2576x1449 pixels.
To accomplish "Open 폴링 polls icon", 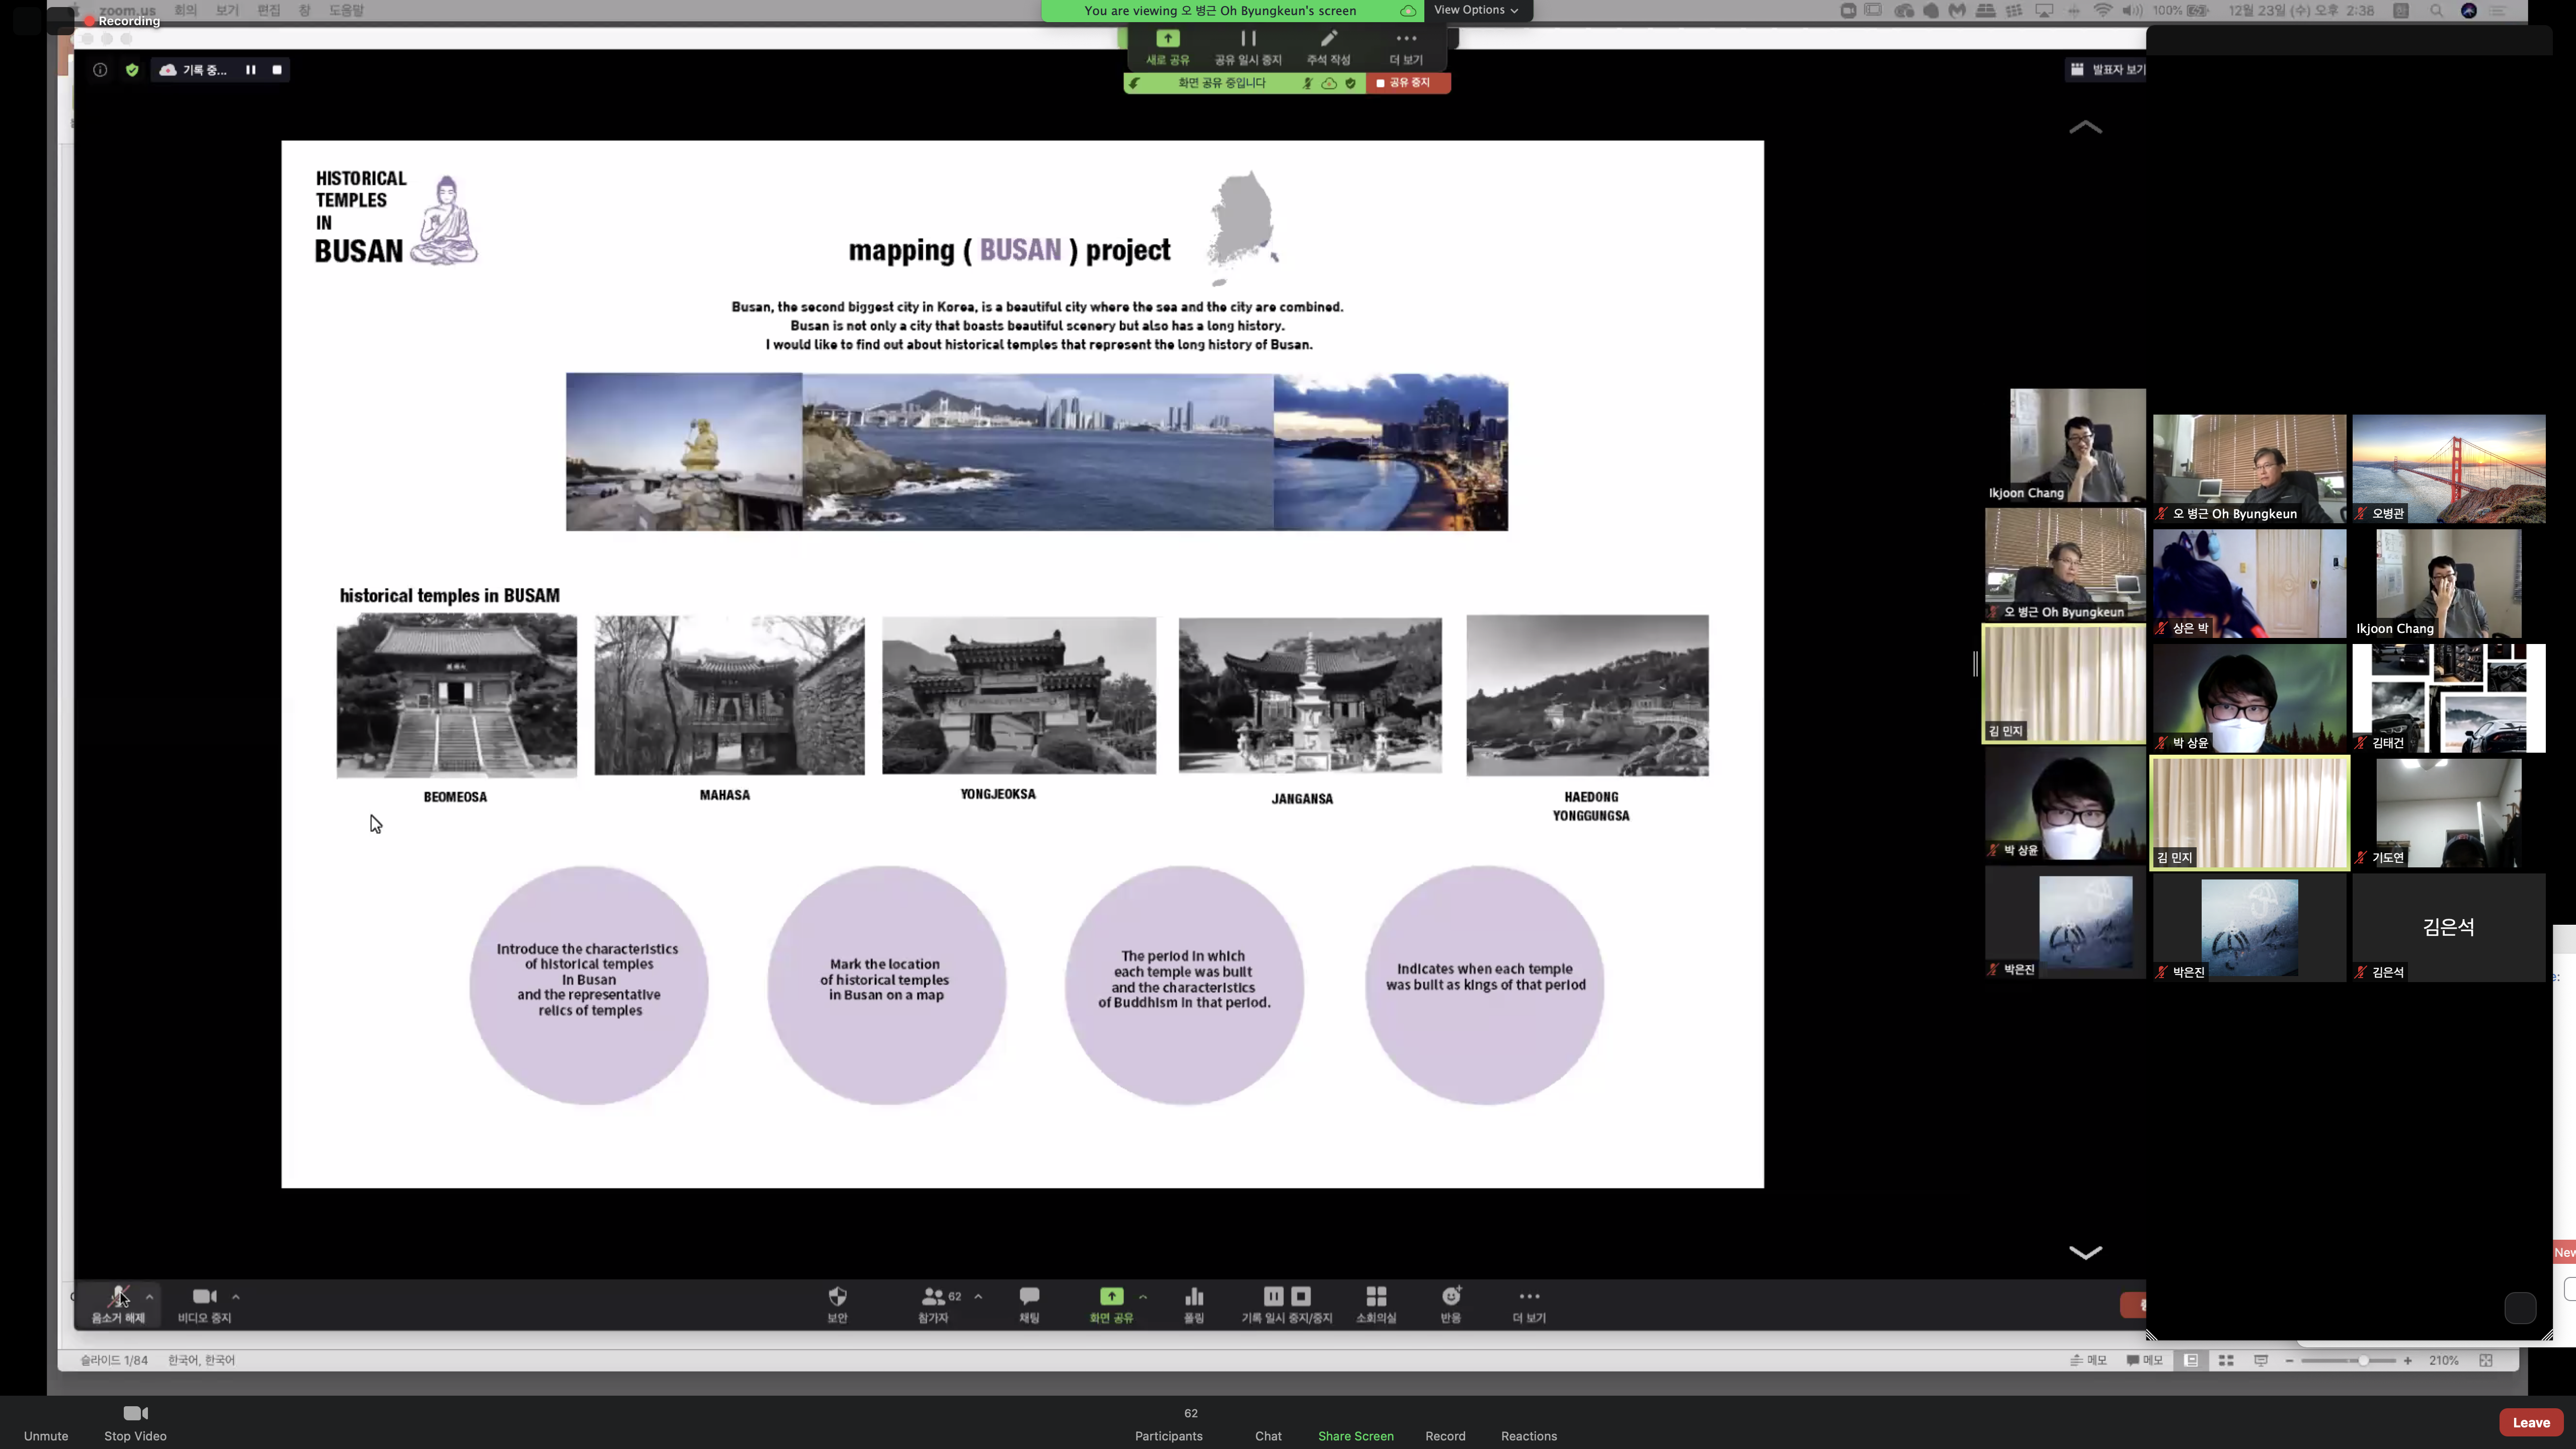I will 1194,1305.
